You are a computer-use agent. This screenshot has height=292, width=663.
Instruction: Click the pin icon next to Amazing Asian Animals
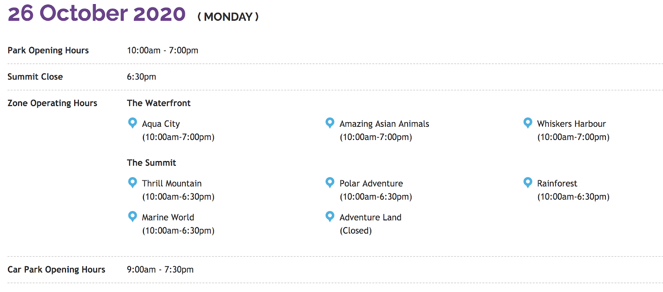[x=330, y=123]
